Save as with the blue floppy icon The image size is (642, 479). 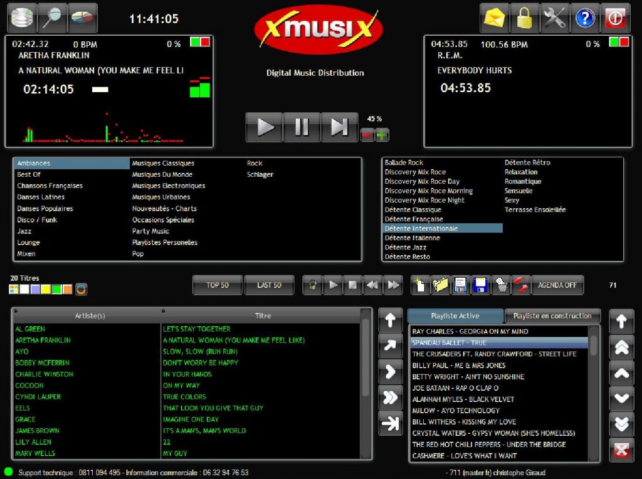(480, 285)
